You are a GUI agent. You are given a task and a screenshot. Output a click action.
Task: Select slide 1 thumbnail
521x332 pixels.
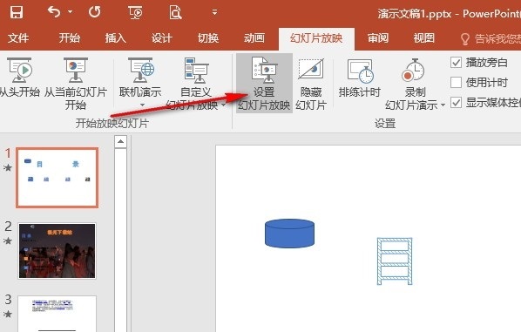click(x=58, y=178)
